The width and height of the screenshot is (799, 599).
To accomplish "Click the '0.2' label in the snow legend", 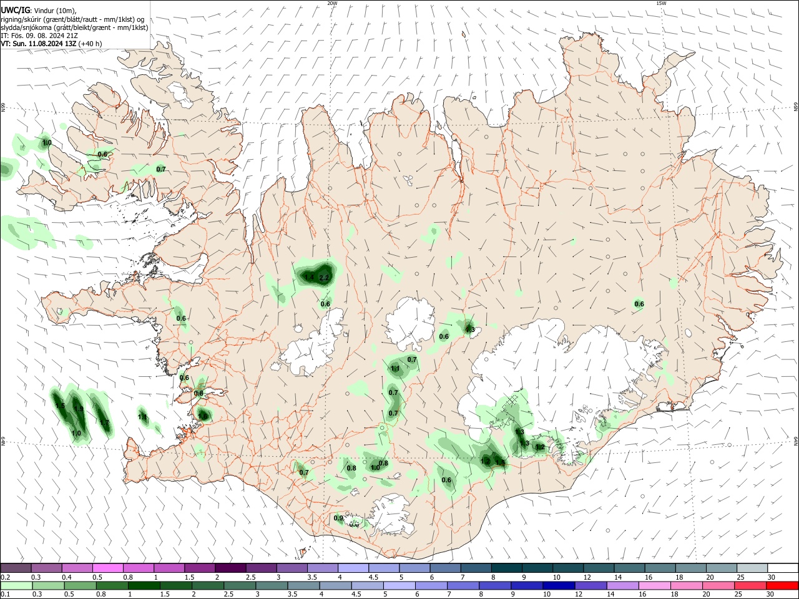I will 6,577.
